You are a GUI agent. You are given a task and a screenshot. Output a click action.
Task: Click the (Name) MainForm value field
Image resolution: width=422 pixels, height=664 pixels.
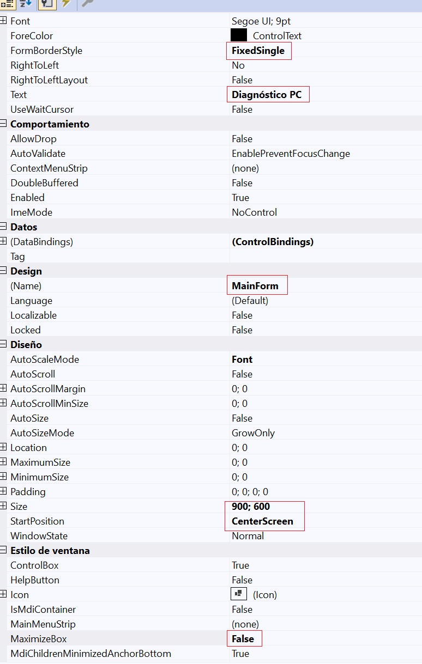[255, 286]
